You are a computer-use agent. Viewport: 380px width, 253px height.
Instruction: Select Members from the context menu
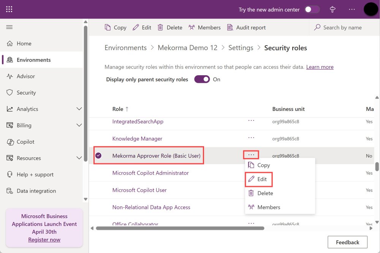tap(268, 207)
